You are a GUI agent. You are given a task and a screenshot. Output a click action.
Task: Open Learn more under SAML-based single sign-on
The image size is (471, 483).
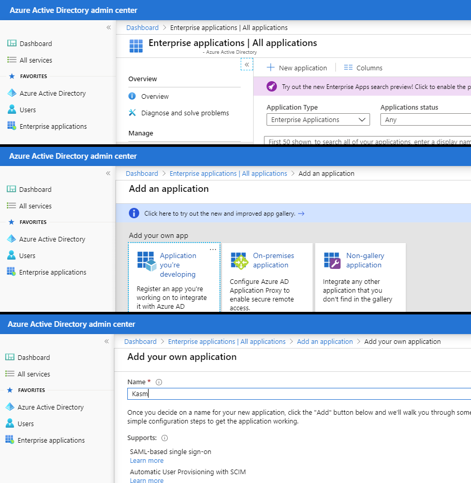point(146,461)
